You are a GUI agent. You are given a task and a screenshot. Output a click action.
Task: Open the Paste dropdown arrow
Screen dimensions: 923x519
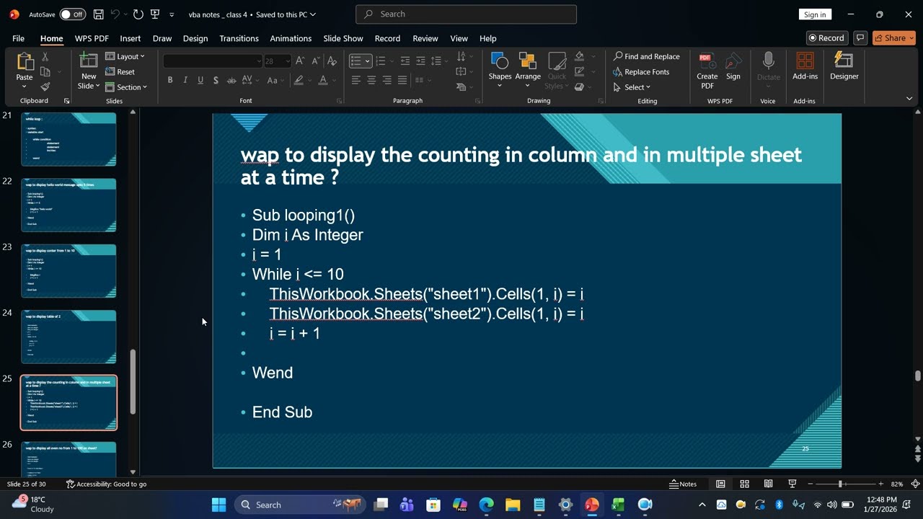25,87
